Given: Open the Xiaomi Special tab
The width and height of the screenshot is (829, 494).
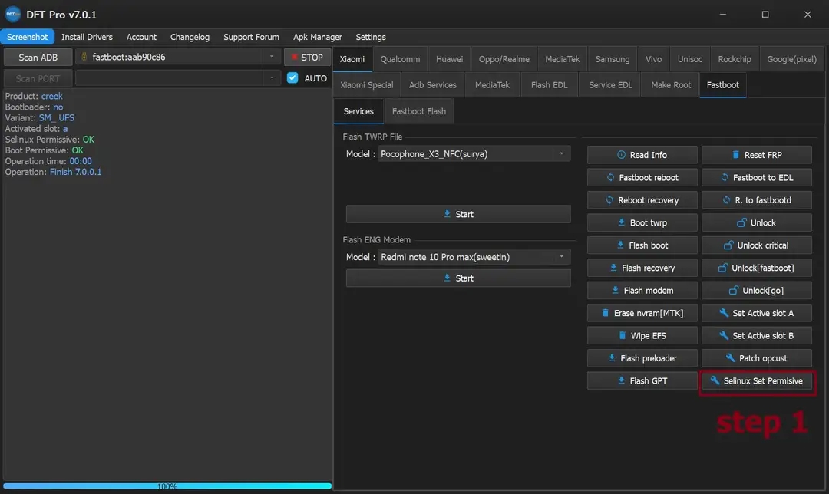Looking at the screenshot, I should click(366, 85).
